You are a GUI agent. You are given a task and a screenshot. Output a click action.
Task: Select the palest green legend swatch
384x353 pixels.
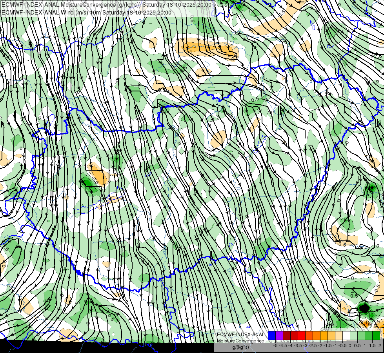click(354, 336)
